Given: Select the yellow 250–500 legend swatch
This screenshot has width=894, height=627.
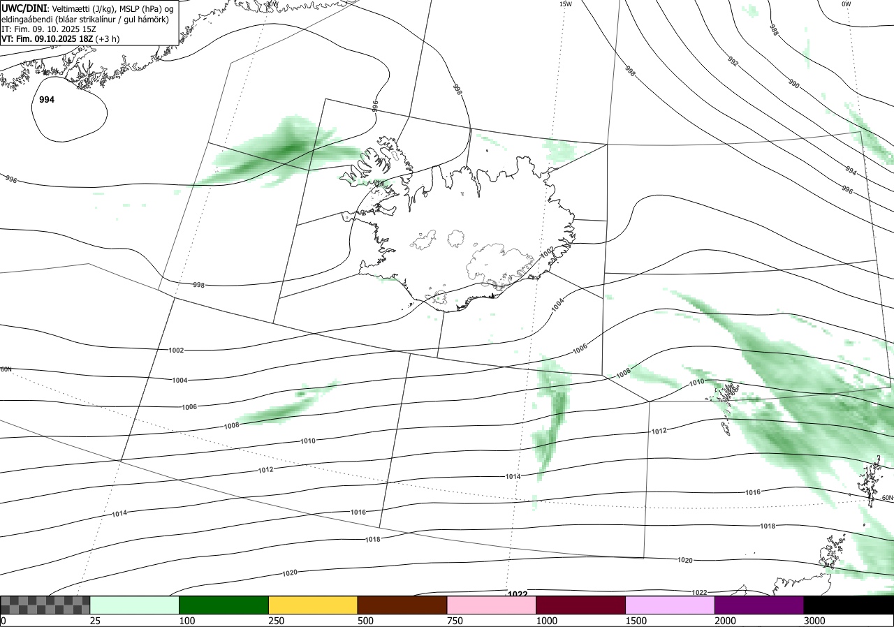Looking at the screenshot, I should (313, 605).
